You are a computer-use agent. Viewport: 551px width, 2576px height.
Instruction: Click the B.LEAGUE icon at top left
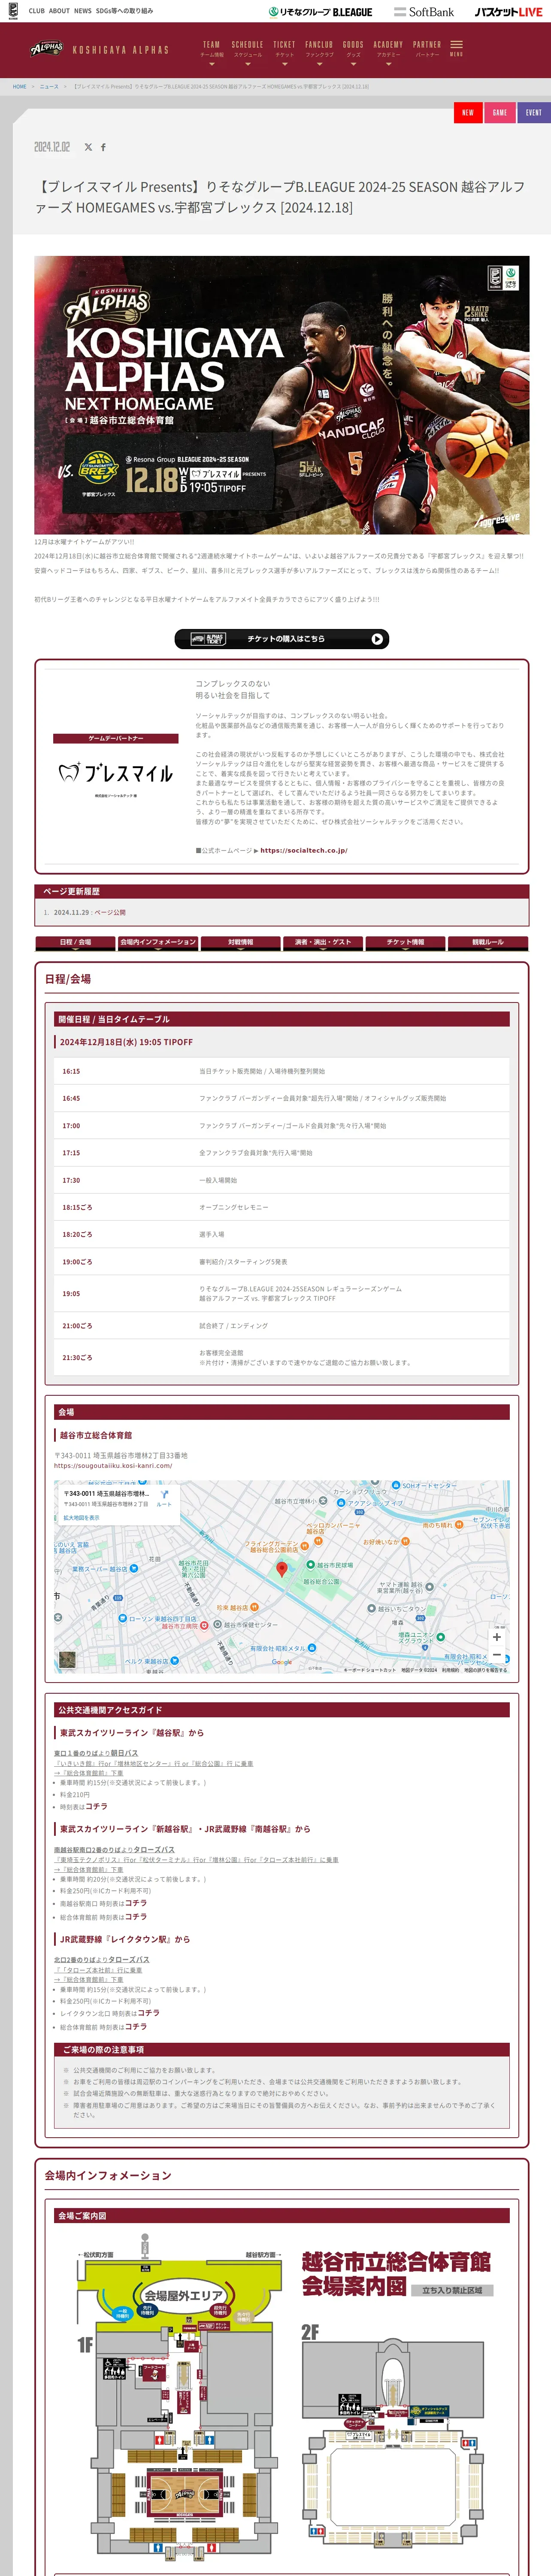(x=13, y=11)
